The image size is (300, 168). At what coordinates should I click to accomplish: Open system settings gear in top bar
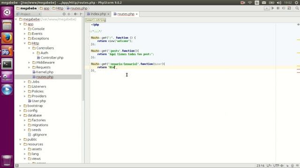(297, 2)
